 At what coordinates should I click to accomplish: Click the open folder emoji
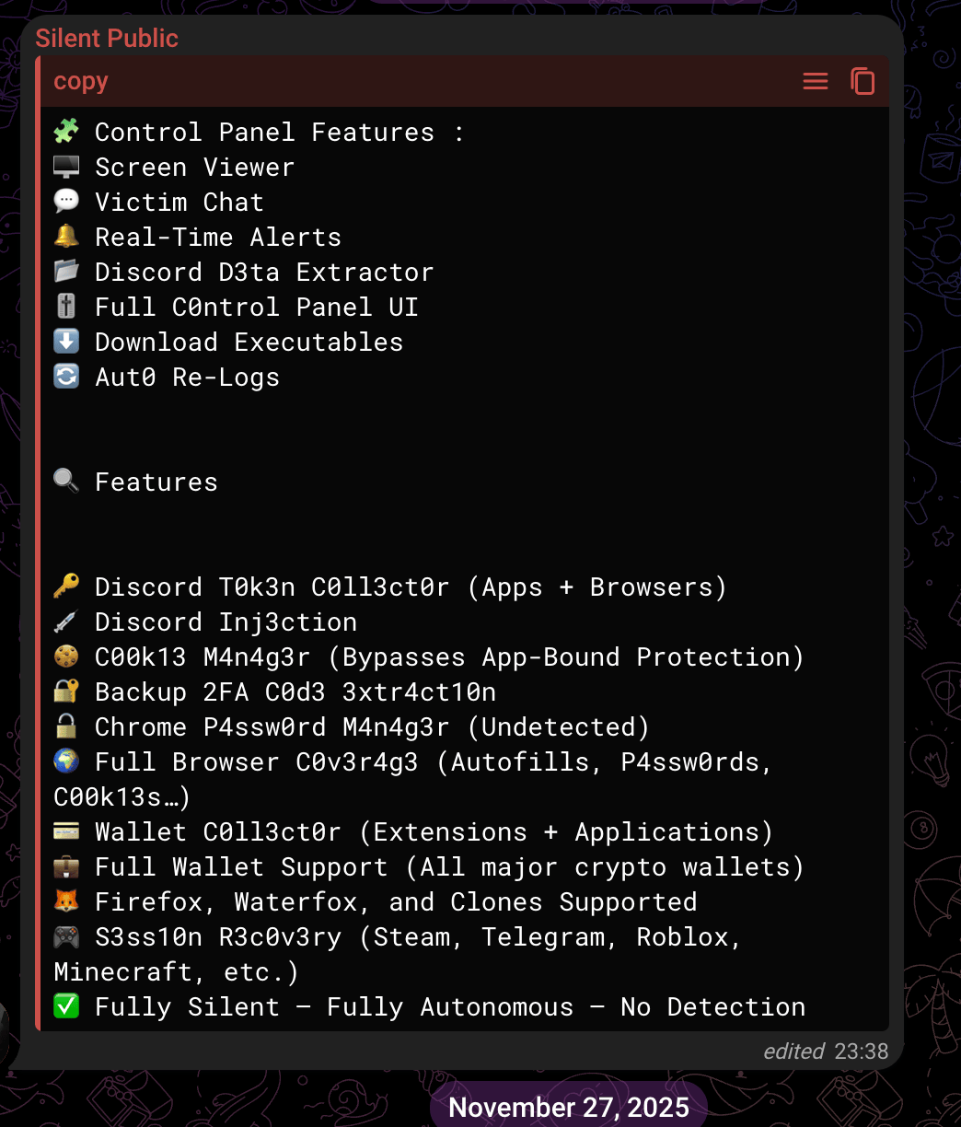coord(66,272)
